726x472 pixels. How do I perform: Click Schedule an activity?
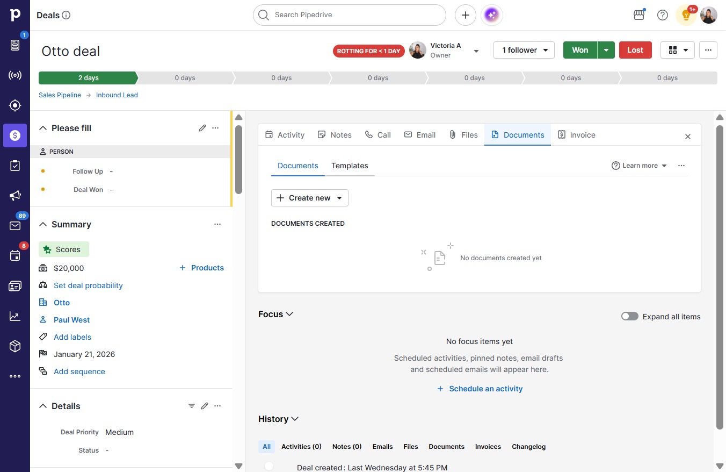click(480, 389)
